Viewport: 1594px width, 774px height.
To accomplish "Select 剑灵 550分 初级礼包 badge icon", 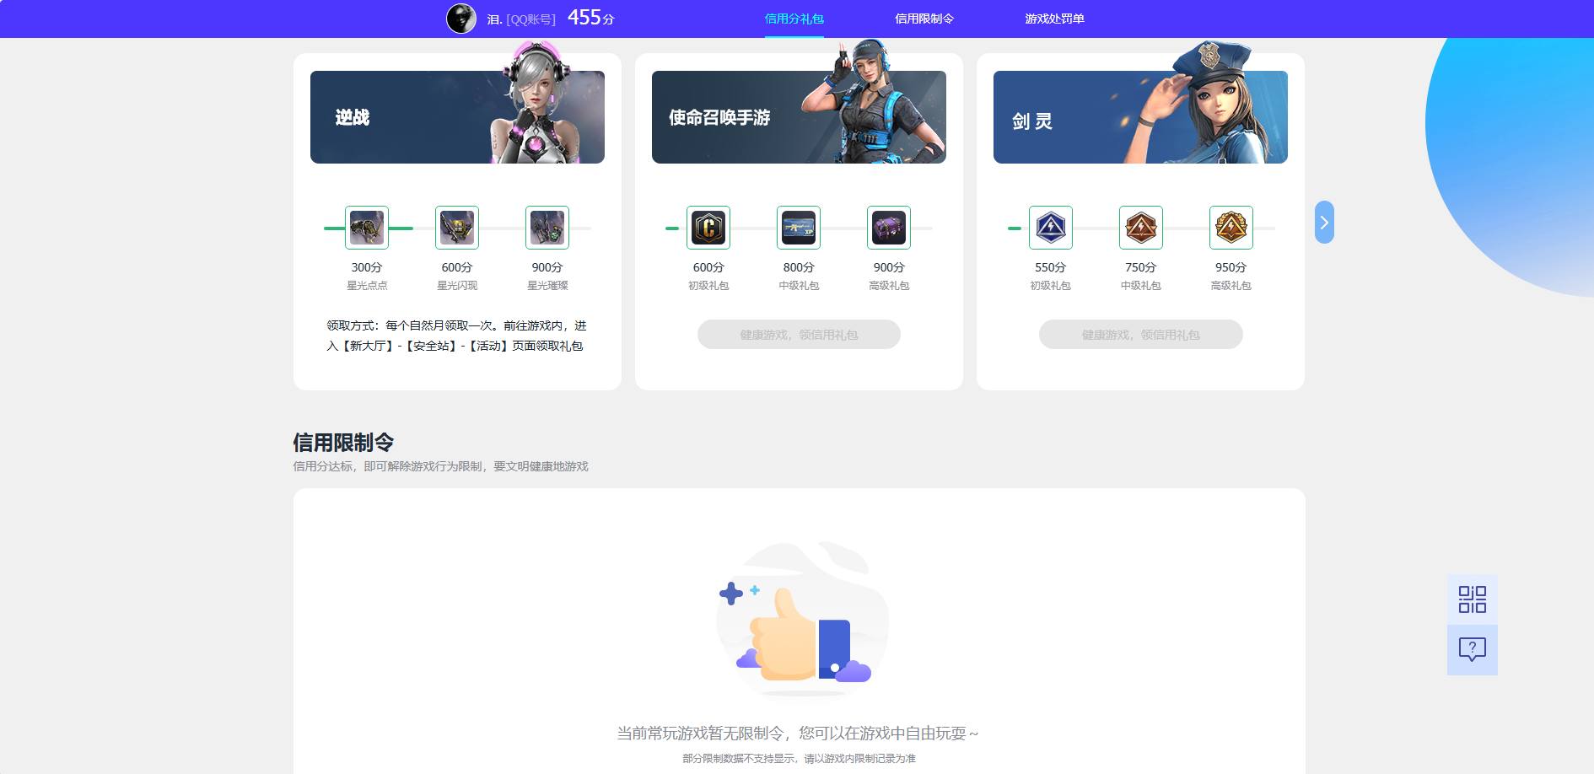I will (x=1051, y=228).
